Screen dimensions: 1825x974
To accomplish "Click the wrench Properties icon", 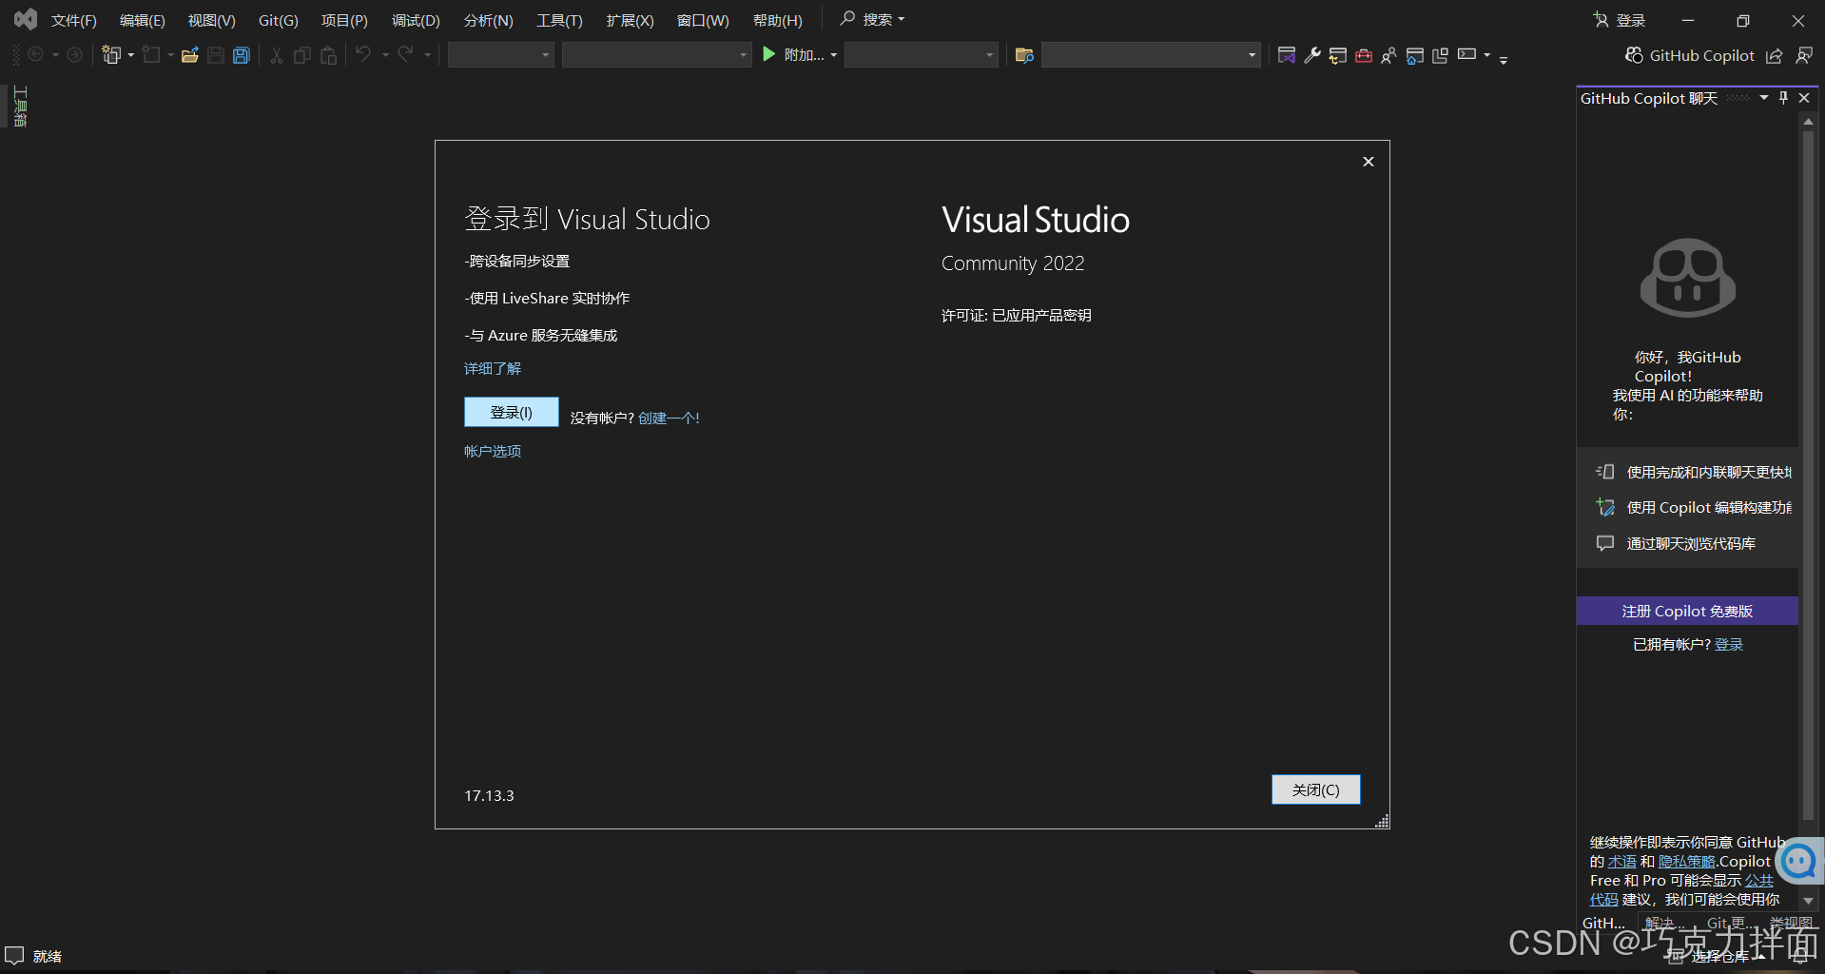I will [x=1312, y=55].
